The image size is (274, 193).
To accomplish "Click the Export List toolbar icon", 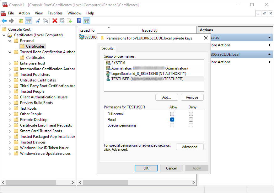I will coord(69,21).
